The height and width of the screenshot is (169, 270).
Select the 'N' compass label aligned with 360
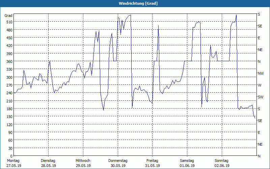tap(259, 62)
